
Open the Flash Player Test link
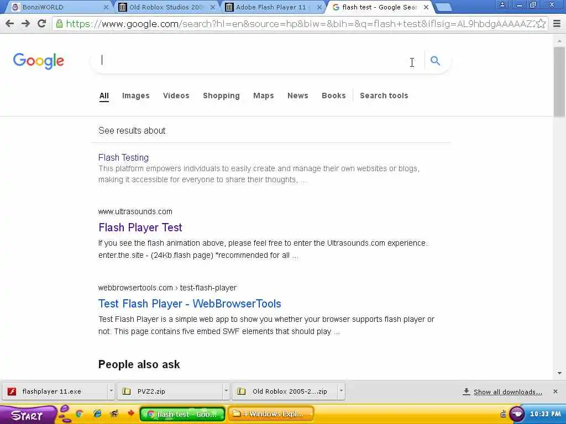140,227
